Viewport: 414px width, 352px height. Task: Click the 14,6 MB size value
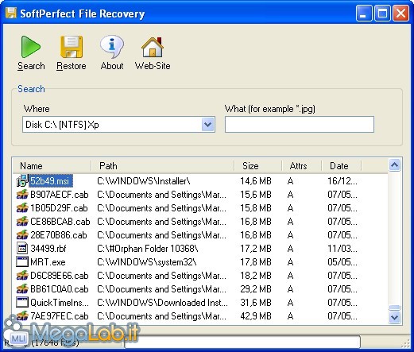point(256,181)
